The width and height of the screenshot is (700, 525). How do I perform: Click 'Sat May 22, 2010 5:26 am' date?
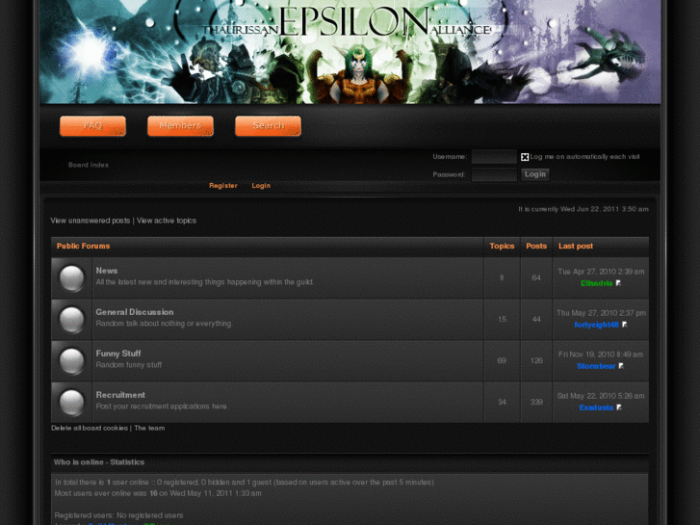(601, 396)
